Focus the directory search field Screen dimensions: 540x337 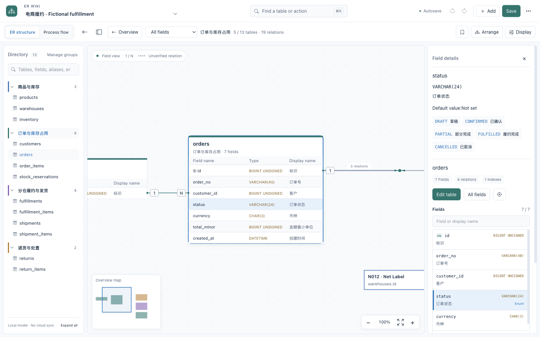pyautogui.click(x=43, y=70)
